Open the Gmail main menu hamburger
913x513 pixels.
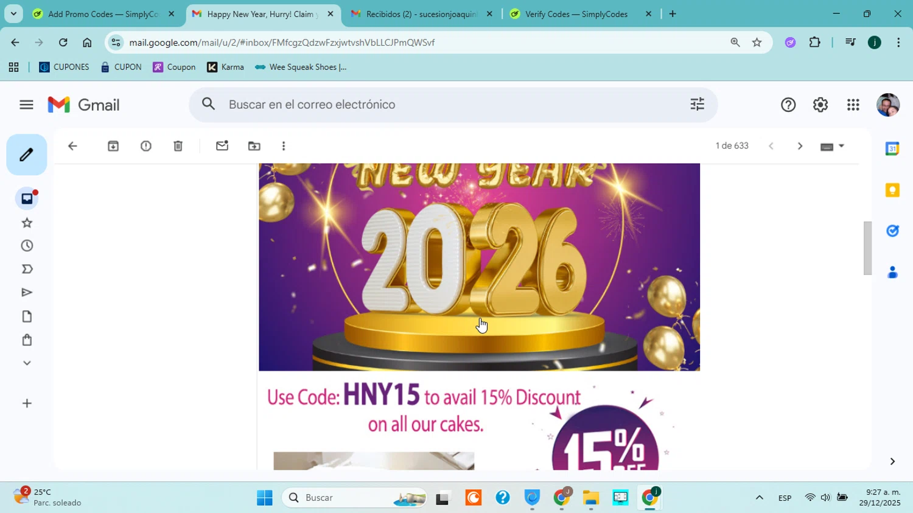[x=26, y=105]
